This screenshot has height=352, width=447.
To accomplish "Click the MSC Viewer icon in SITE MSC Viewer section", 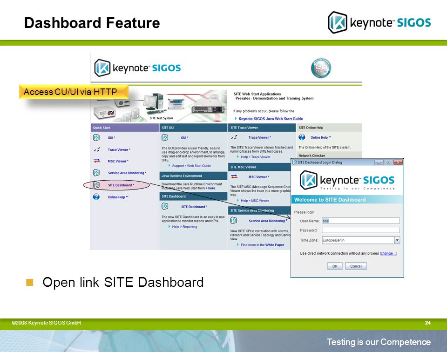I will (234, 177).
